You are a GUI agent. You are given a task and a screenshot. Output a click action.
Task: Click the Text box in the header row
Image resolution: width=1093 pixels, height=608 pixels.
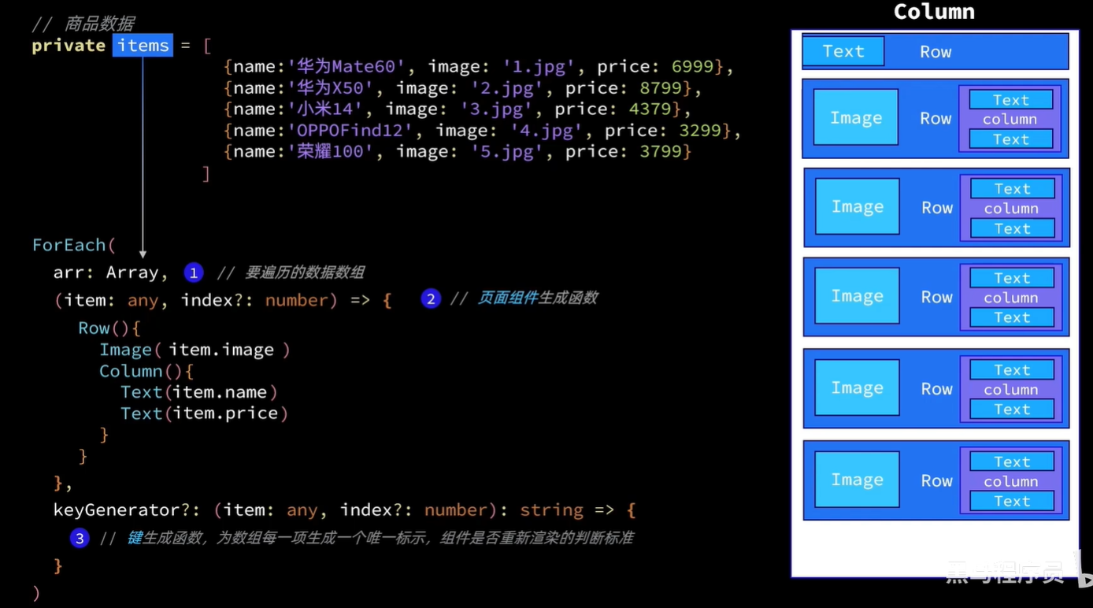pos(843,51)
